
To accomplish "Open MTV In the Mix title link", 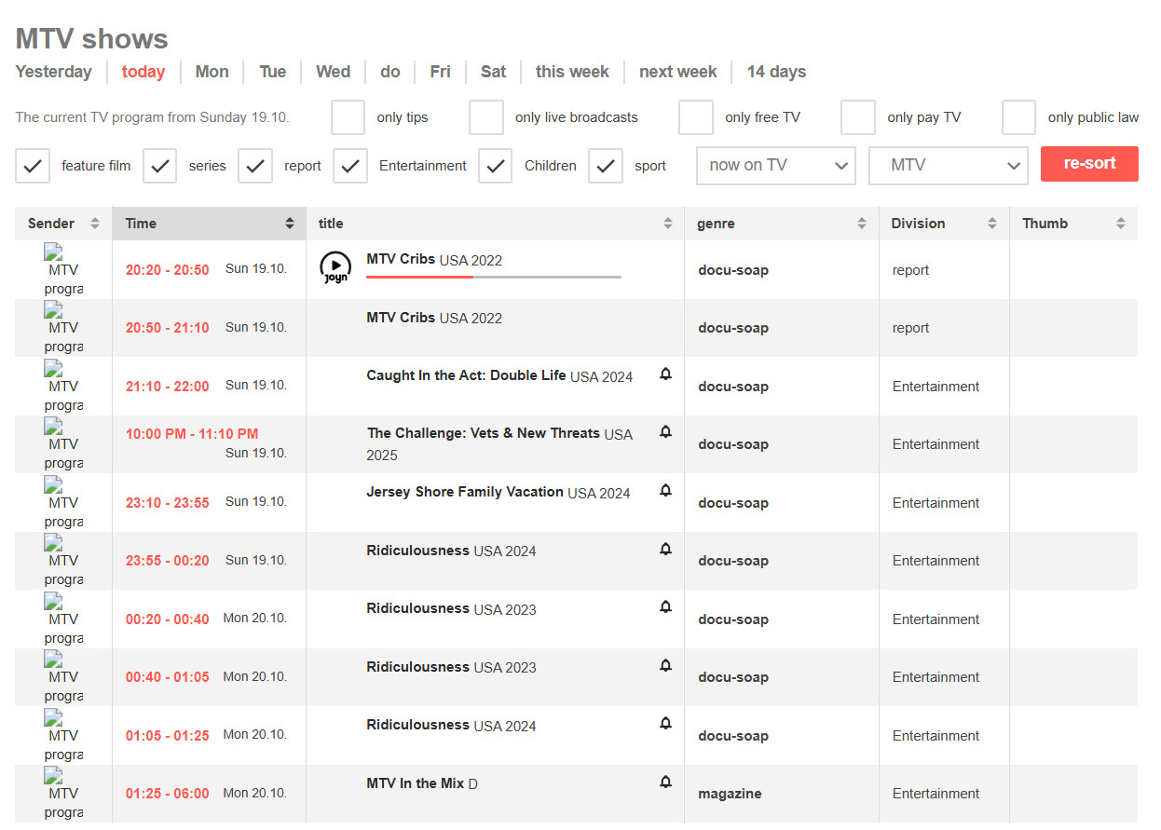I will point(415,783).
